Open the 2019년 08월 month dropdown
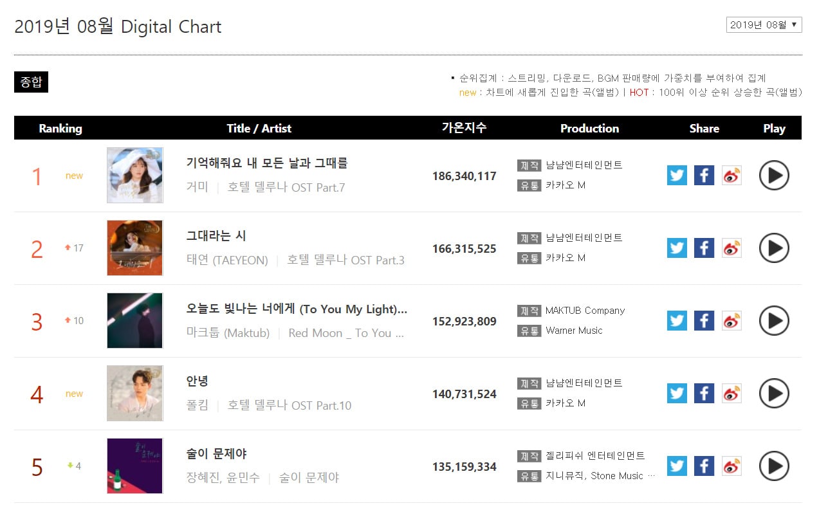The width and height of the screenshot is (828, 510). 764,25
